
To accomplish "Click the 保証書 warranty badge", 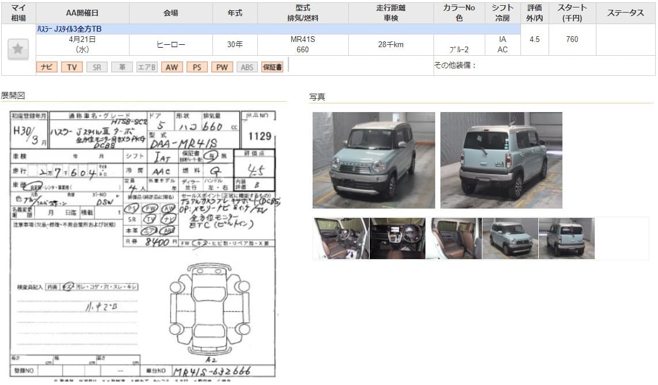I will [272, 67].
